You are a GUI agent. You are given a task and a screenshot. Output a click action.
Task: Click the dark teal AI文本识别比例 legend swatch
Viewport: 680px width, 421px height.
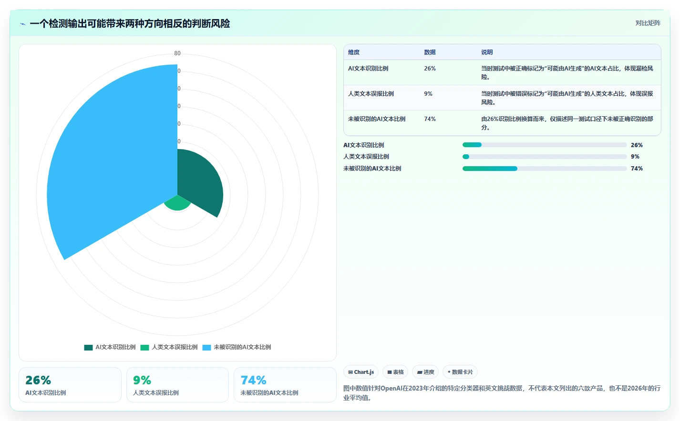[x=88, y=347]
